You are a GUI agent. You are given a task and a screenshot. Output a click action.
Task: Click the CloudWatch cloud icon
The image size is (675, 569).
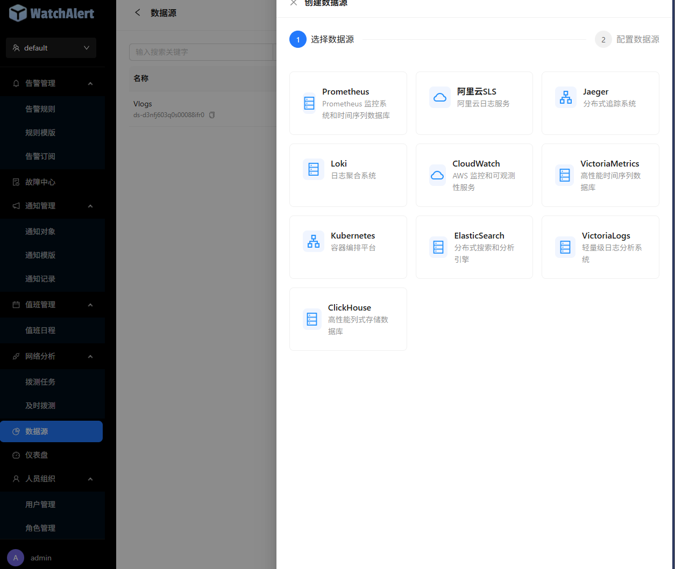point(437,175)
